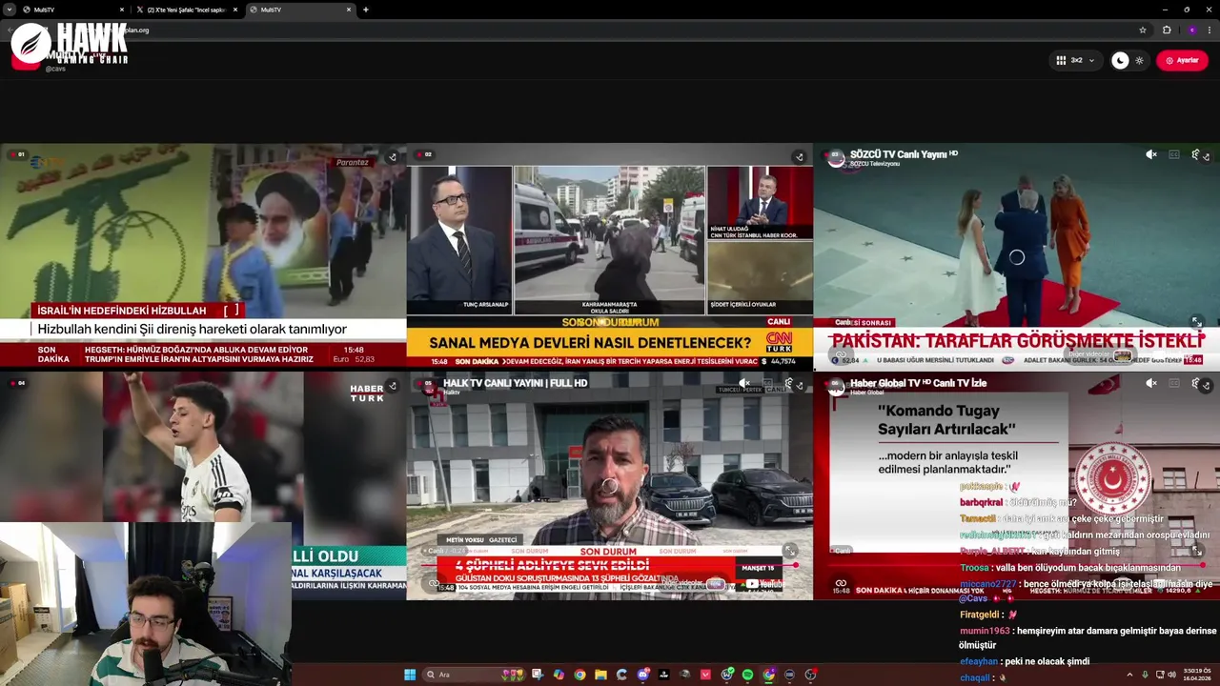Open the taskbar clock showing 16.04.2026

(x=1197, y=675)
